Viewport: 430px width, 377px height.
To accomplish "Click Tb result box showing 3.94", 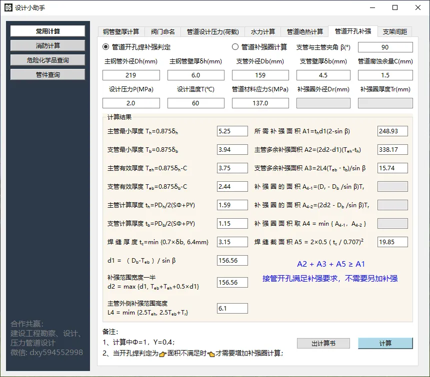I will pyautogui.click(x=232, y=149).
